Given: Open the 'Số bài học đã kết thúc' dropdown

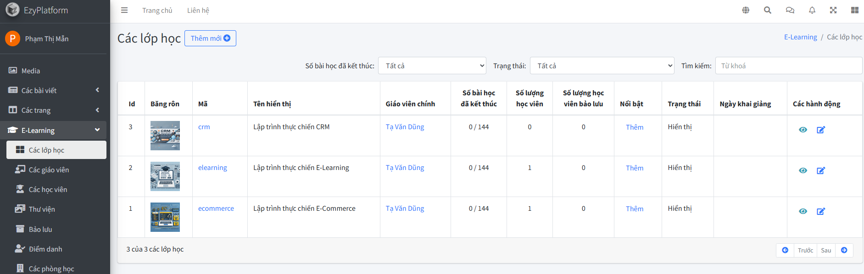Looking at the screenshot, I should [432, 66].
